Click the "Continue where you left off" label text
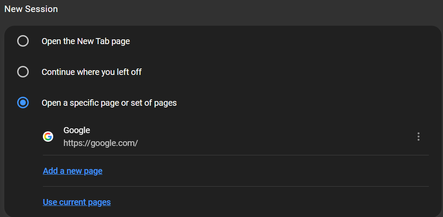 [91, 72]
